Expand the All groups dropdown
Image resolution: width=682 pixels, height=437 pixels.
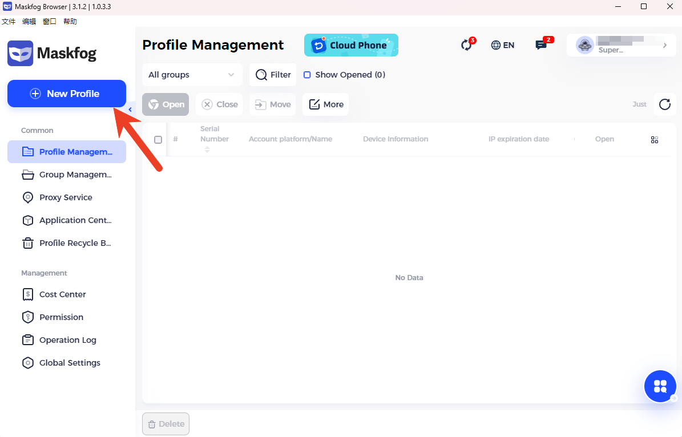192,75
